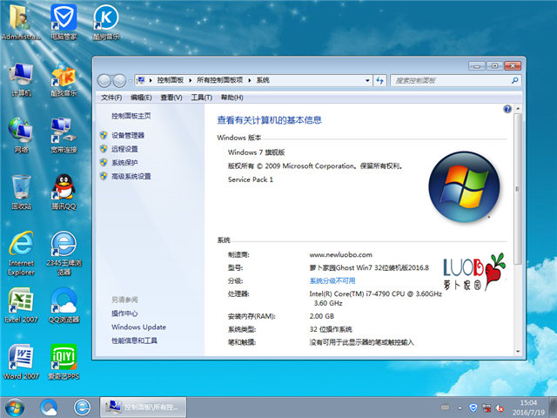Open the 工具(T) menu
The width and height of the screenshot is (557, 418).
click(201, 98)
